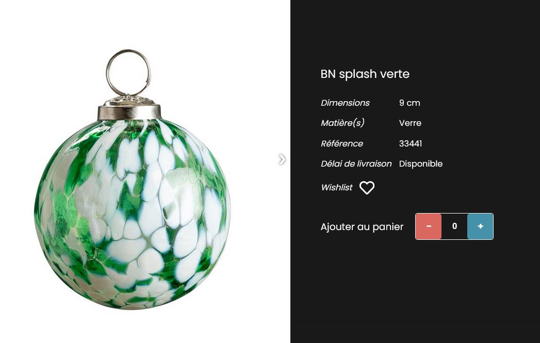Click the quantity field showing 0
Viewport: 540px width, 343px height.
pyautogui.click(x=454, y=226)
